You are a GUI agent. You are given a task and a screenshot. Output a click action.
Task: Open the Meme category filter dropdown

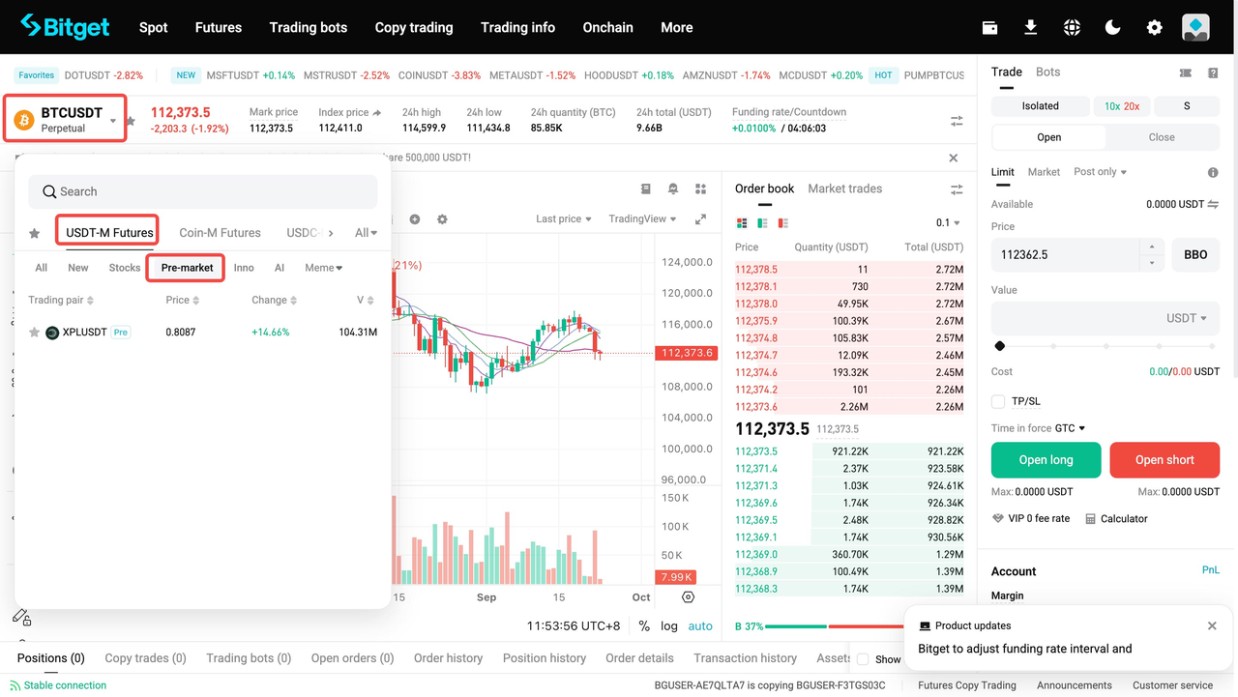[x=322, y=268]
